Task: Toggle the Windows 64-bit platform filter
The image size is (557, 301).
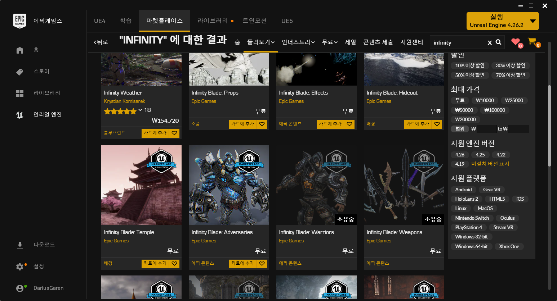Action: (x=471, y=246)
